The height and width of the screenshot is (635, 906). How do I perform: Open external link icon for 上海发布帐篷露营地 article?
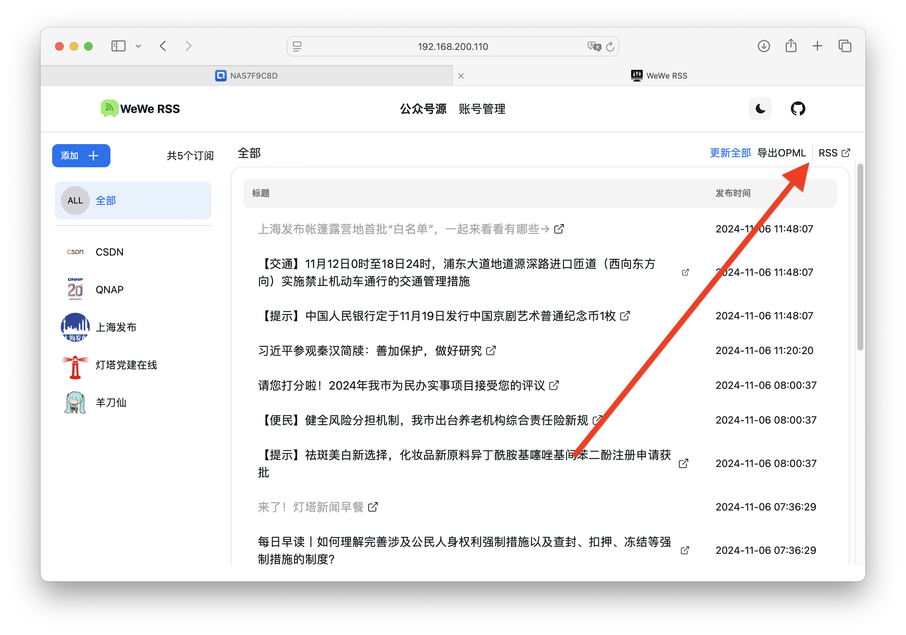(x=559, y=229)
